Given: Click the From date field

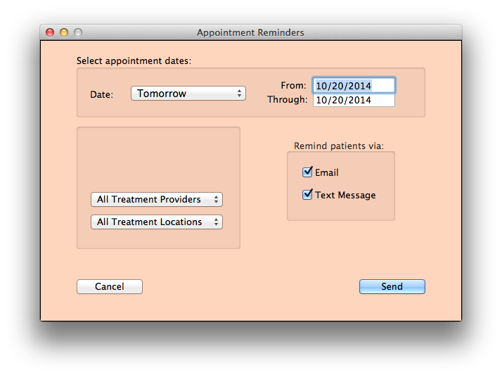Looking at the screenshot, I should click(354, 86).
